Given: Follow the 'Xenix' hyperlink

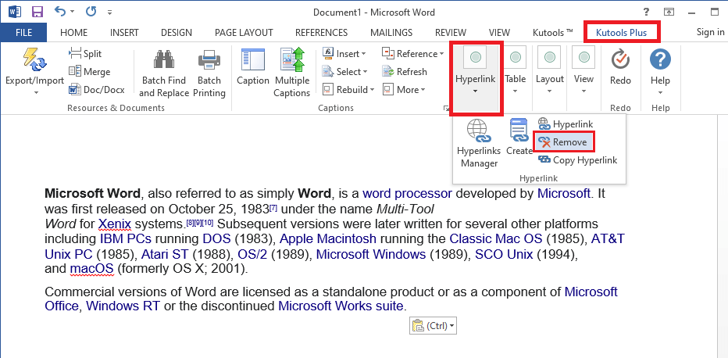Looking at the screenshot, I should (115, 224).
